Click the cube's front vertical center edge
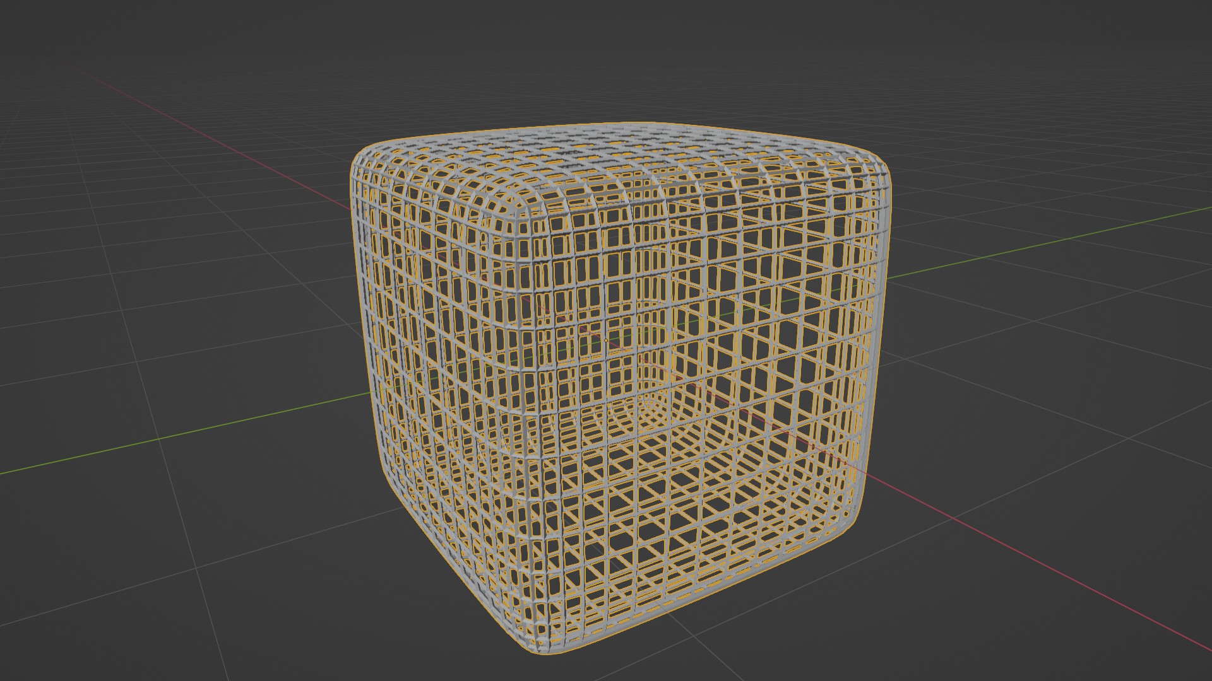Image resolution: width=1212 pixels, height=681 pixels. (523, 429)
